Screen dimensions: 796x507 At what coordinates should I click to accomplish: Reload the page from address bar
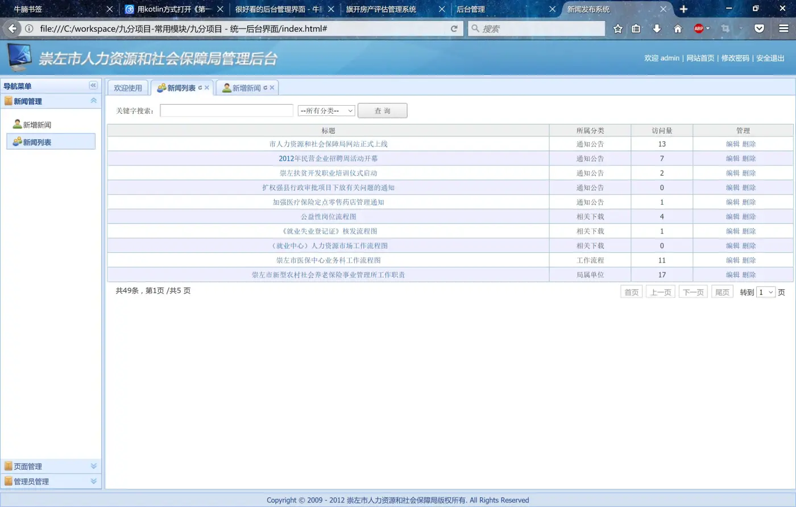pos(454,28)
